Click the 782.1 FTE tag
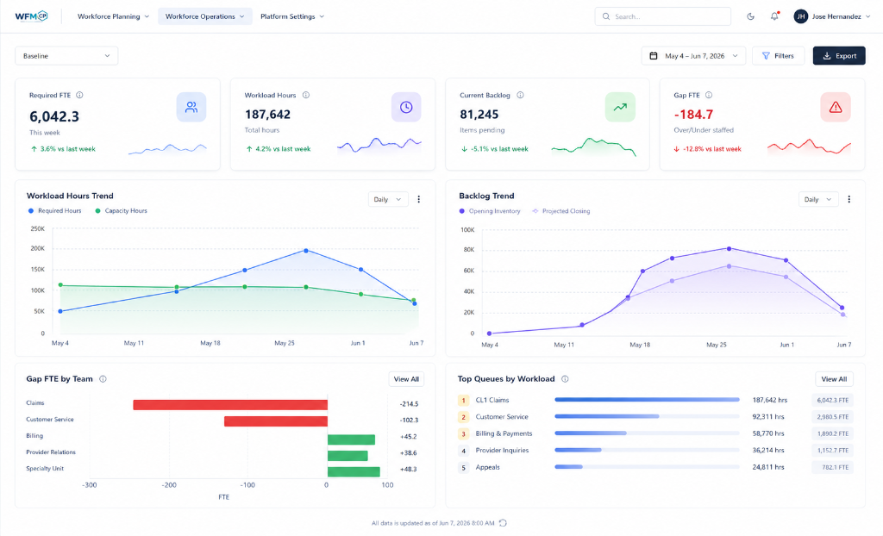883x536 pixels. (x=832, y=467)
